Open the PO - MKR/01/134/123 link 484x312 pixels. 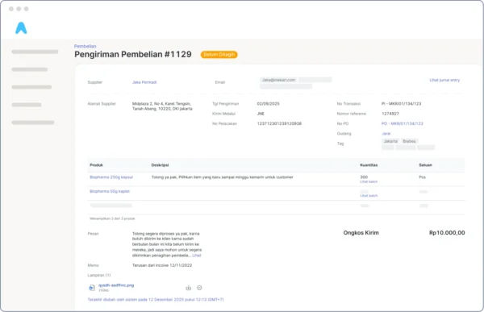point(403,123)
